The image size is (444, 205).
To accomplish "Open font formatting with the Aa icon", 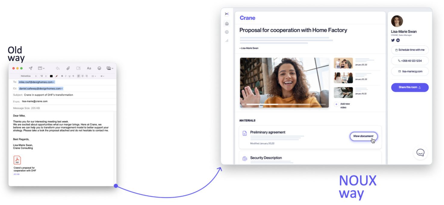I will coord(89,68).
